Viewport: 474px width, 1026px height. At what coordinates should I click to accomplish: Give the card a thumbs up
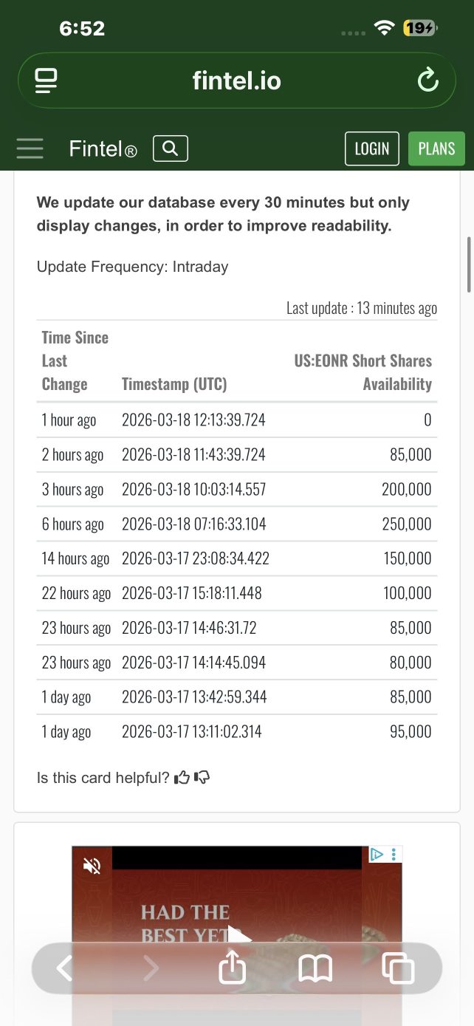click(x=182, y=777)
